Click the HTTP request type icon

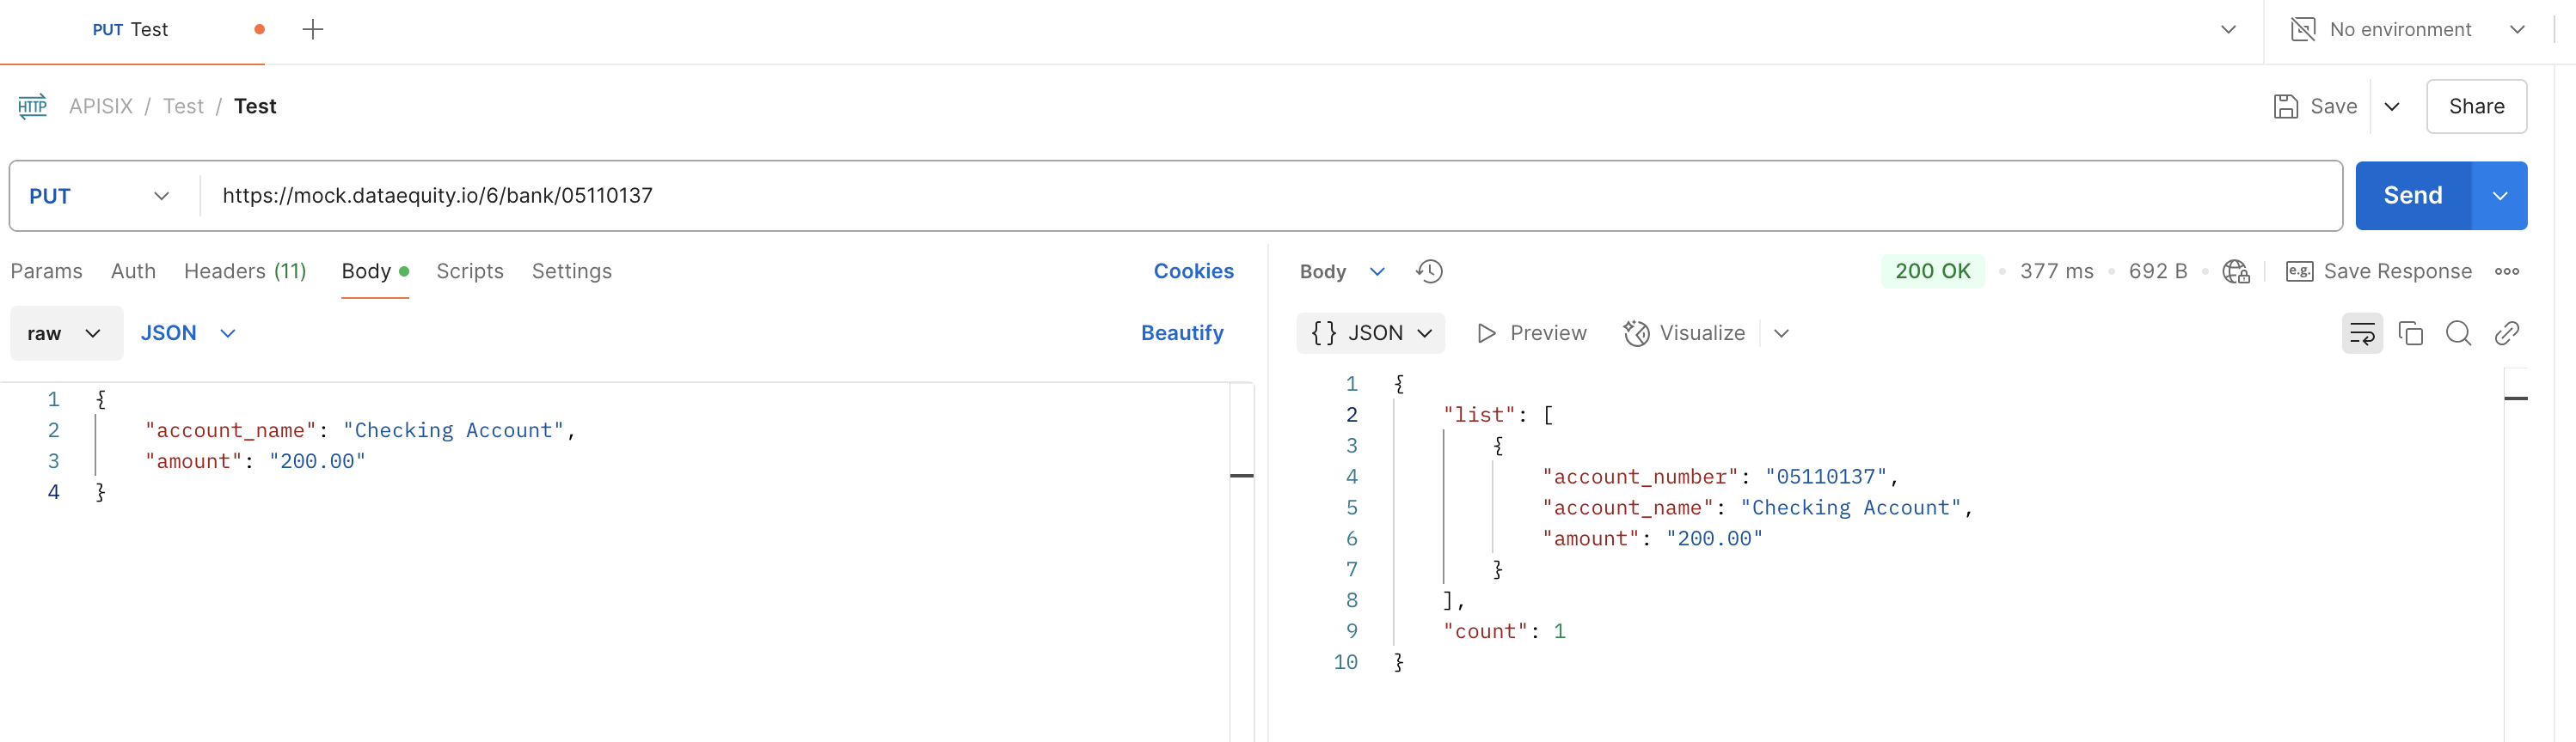[32, 106]
